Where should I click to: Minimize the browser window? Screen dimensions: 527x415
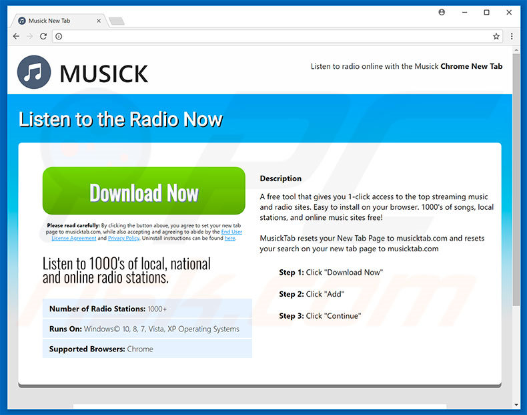tap(464, 13)
